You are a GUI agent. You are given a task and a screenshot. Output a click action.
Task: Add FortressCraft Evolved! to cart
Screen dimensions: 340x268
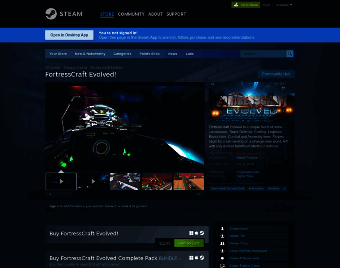[189, 243]
